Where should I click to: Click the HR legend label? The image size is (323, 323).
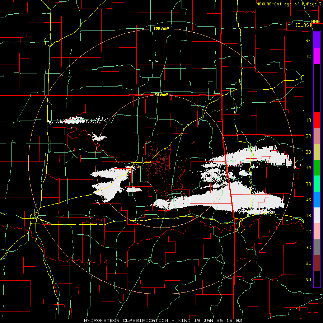308,168
